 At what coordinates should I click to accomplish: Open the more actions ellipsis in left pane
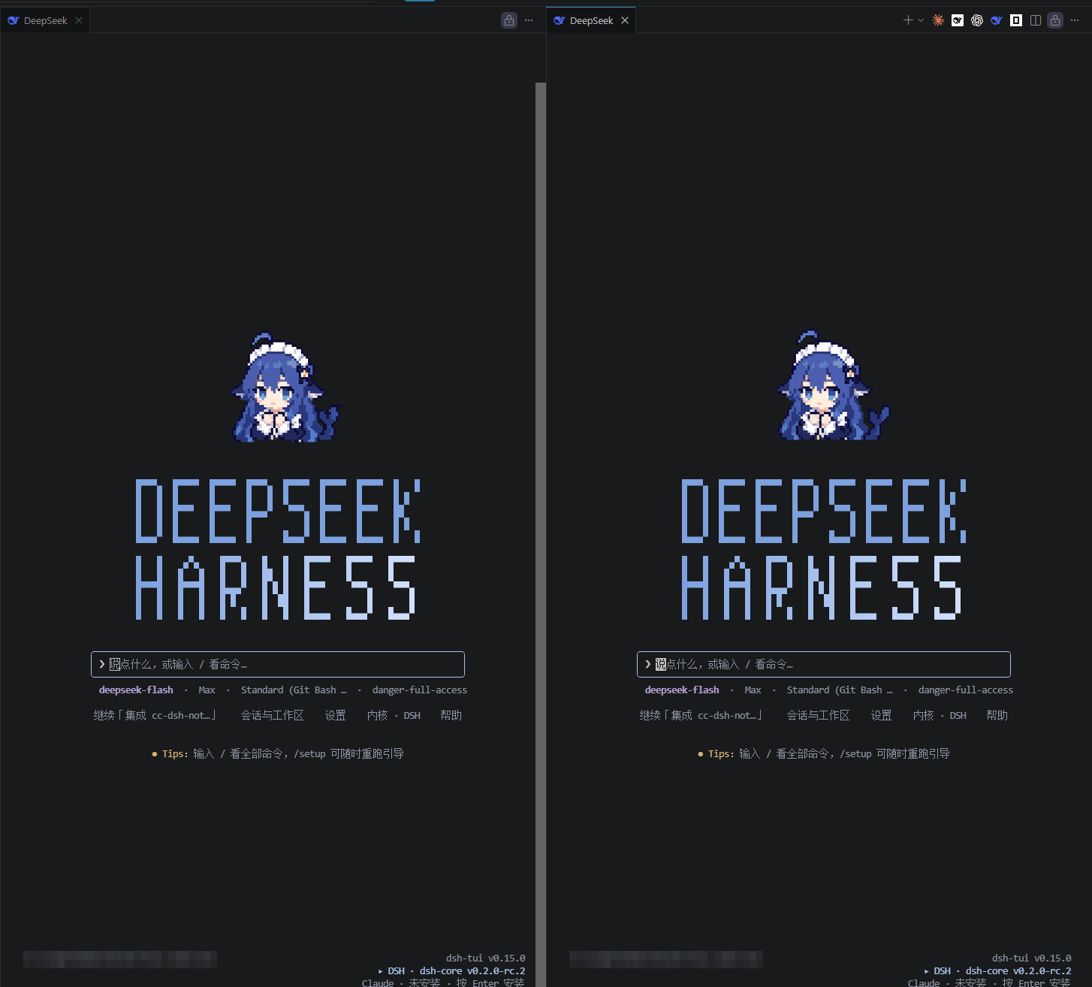click(529, 20)
